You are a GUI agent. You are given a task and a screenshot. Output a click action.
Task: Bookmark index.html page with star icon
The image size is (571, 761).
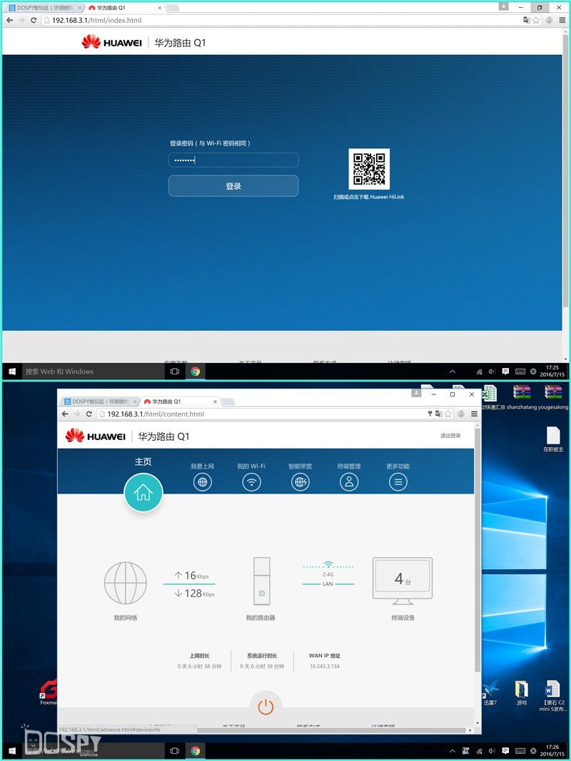point(536,21)
